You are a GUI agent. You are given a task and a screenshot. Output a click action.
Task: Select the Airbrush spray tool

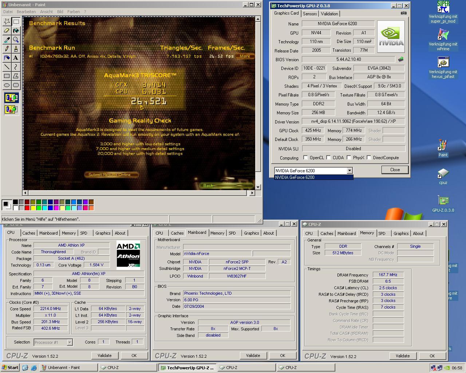tap(7, 58)
